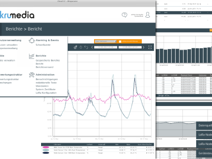Viewport: 212px width, 159px height.
Task: Open Gespeicherte Berichte menu entry
Action: pos(48,61)
